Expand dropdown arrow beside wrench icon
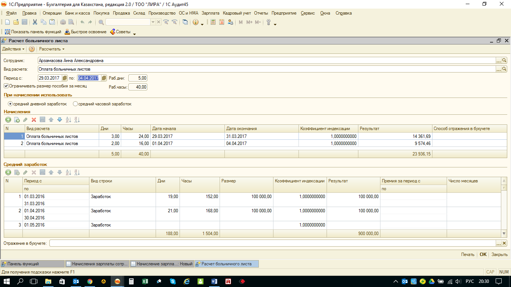 pos(275,24)
